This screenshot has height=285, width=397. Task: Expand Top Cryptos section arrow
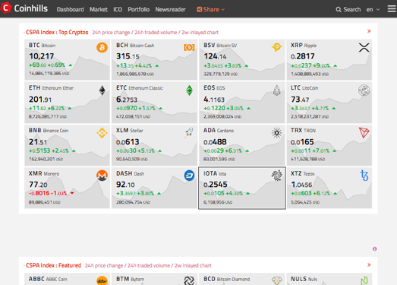pyautogui.click(x=369, y=31)
